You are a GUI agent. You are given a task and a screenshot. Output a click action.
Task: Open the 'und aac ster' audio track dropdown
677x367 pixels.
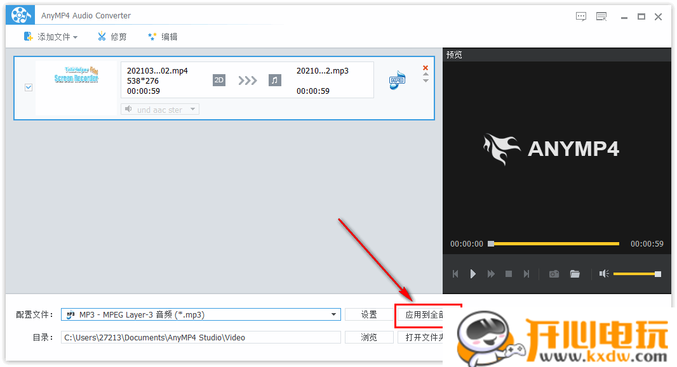pos(160,110)
